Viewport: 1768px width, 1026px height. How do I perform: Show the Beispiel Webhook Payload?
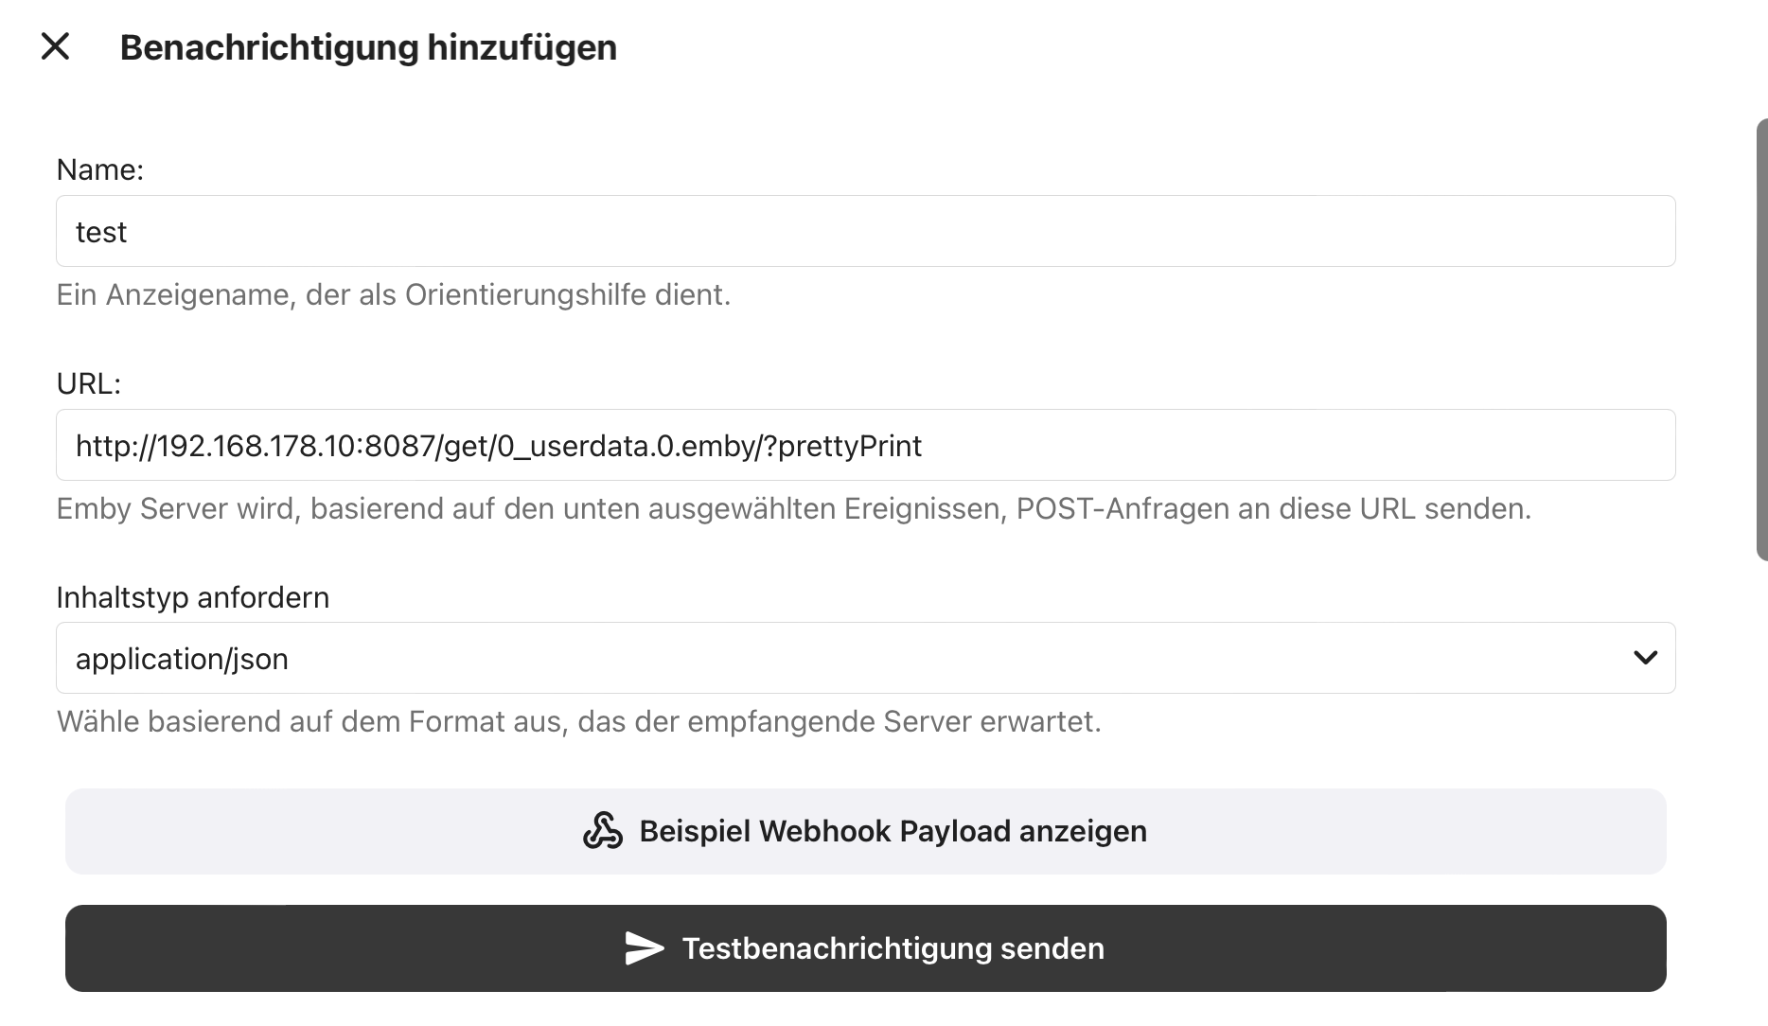(892, 831)
